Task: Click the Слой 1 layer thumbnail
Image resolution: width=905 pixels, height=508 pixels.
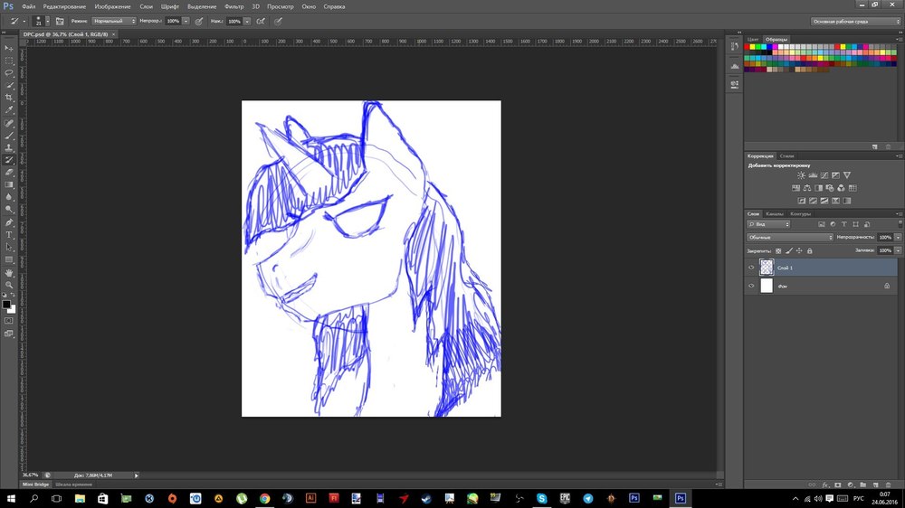Action: 767,268
